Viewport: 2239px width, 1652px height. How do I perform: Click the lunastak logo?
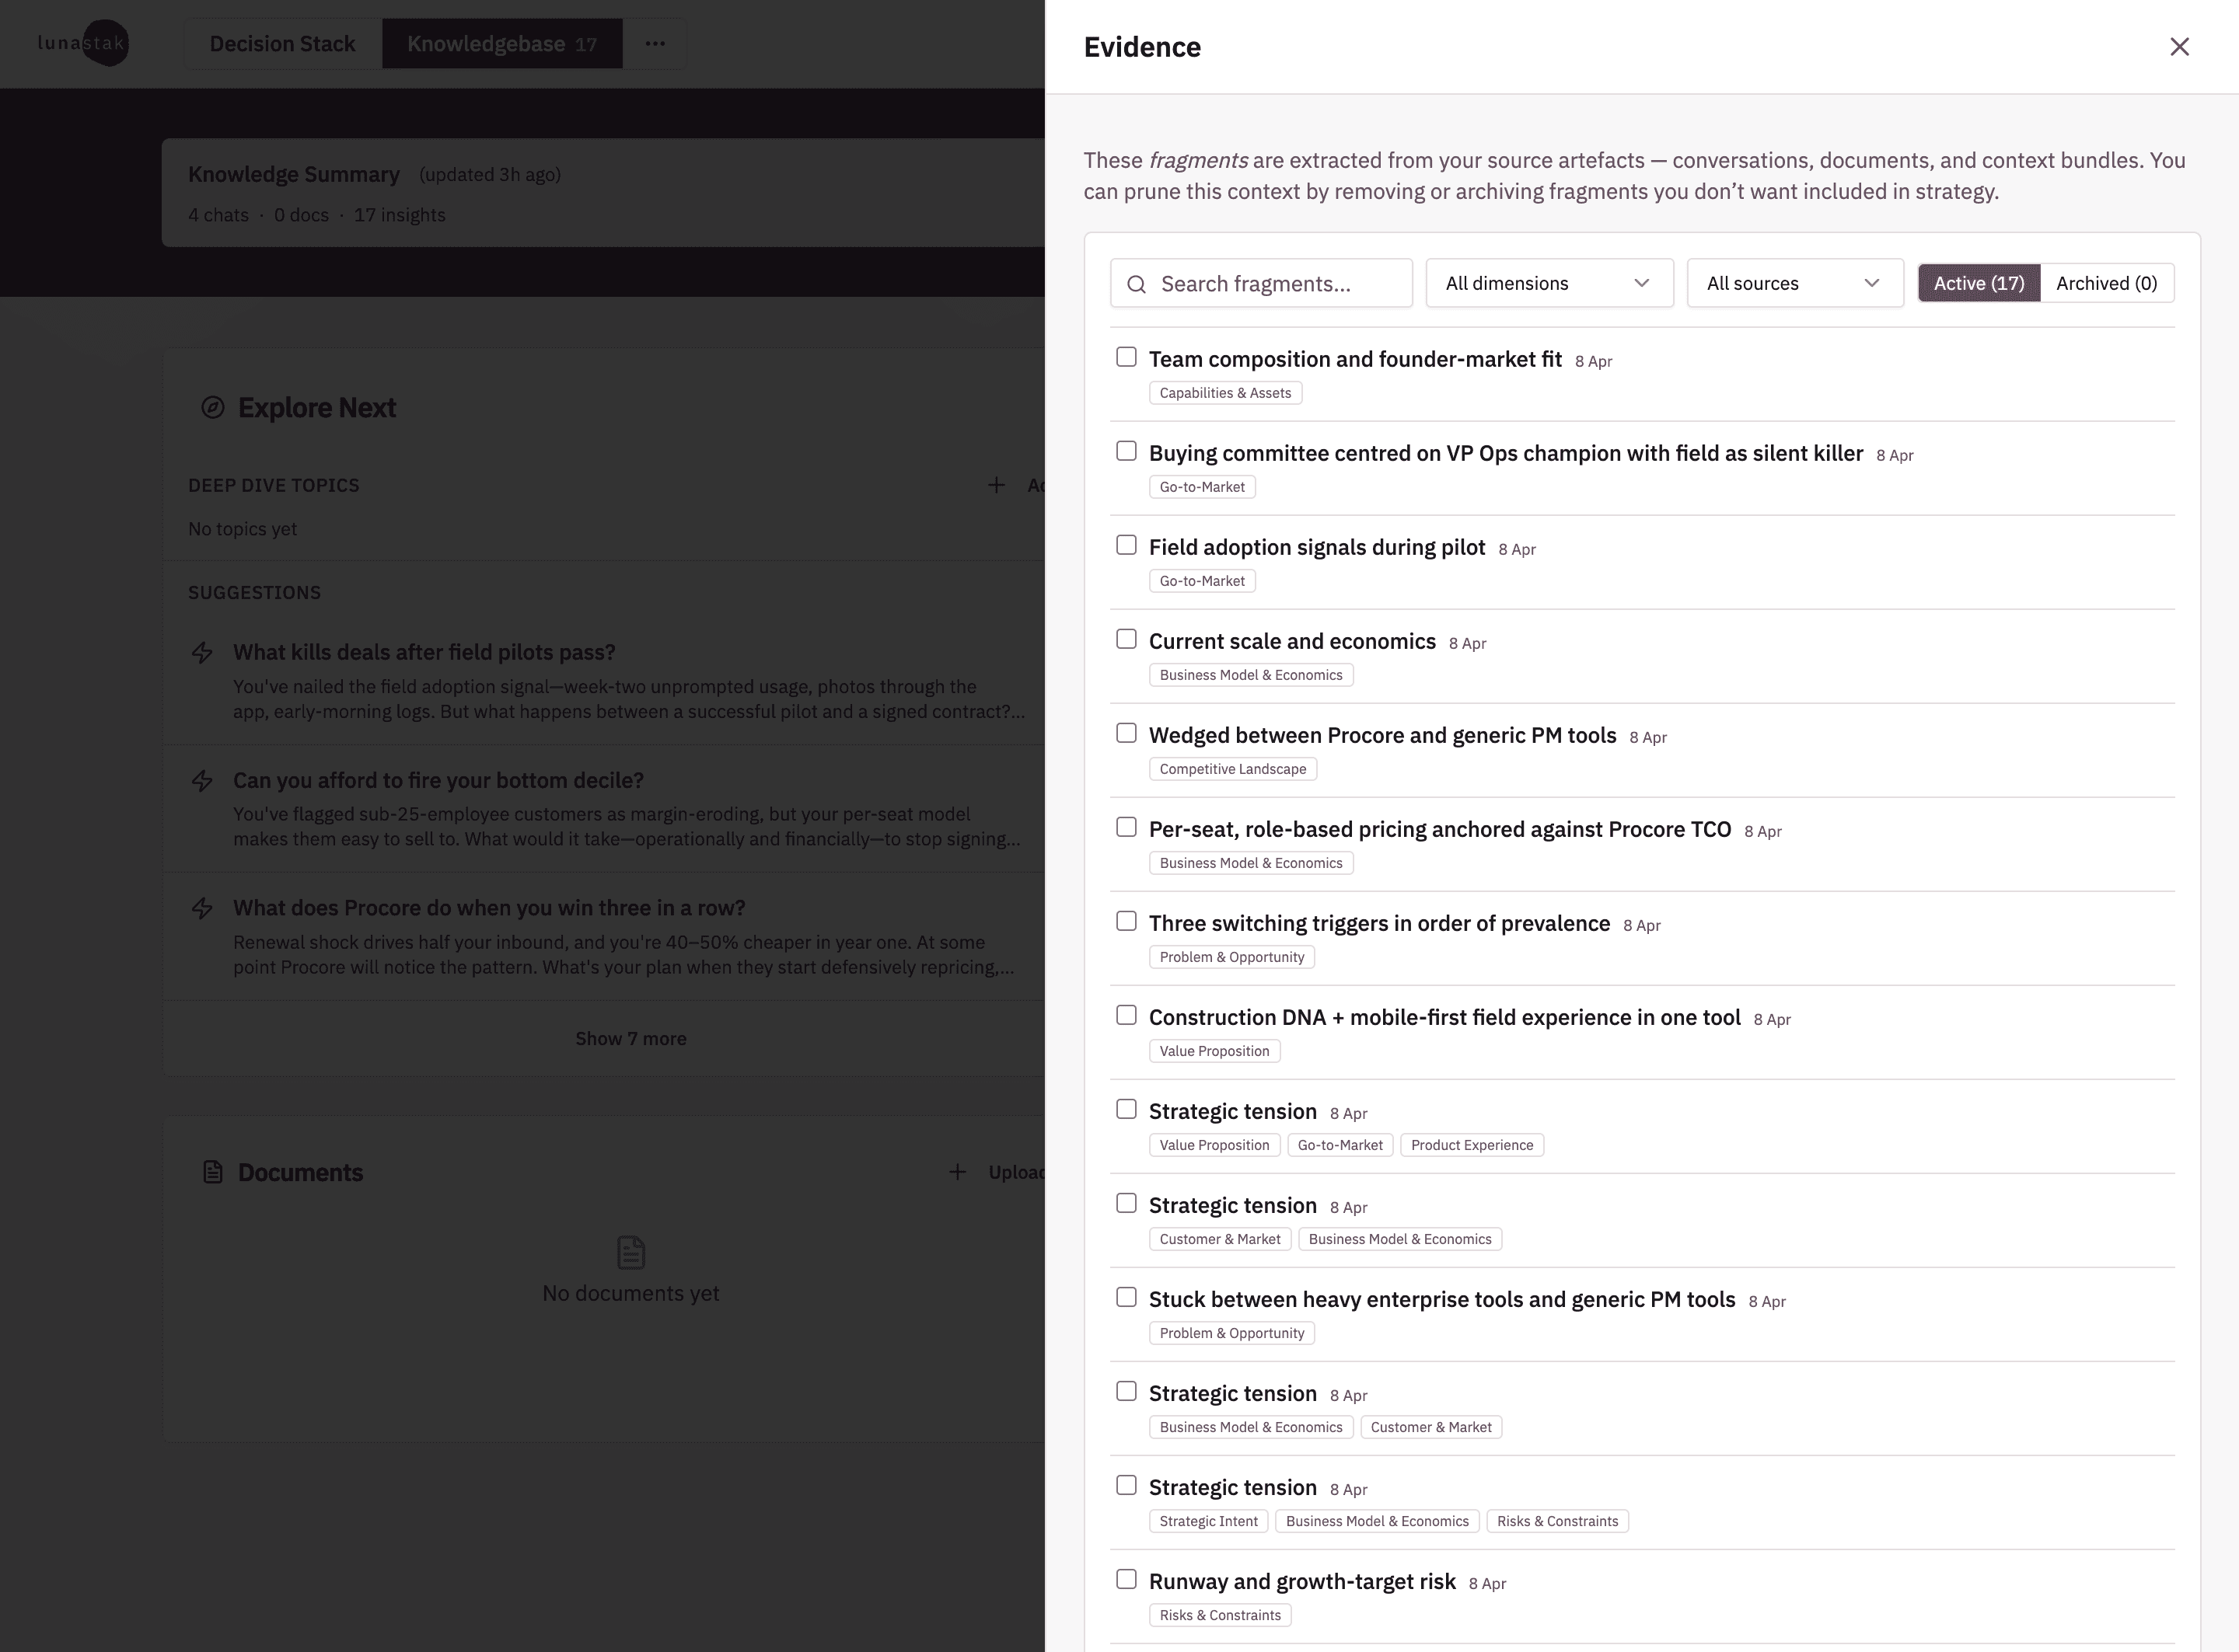[83, 43]
